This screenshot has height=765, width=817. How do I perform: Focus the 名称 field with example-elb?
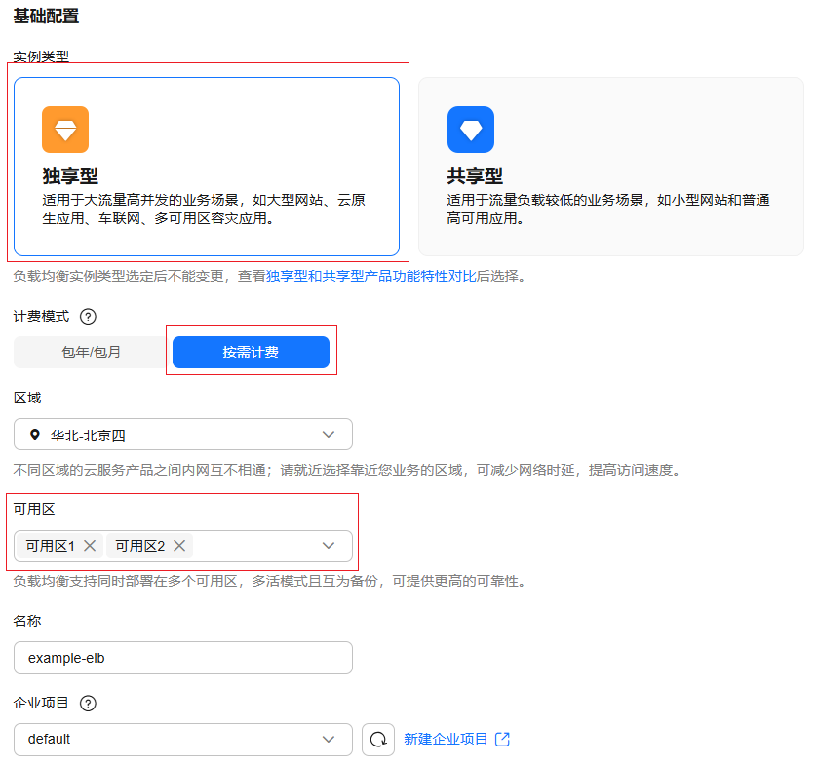pyautogui.click(x=183, y=658)
